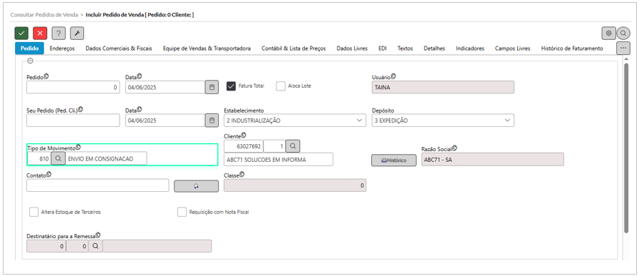This screenshot has width=639, height=276.
Task: Open the Estabelecimento dropdown
Action: point(295,121)
